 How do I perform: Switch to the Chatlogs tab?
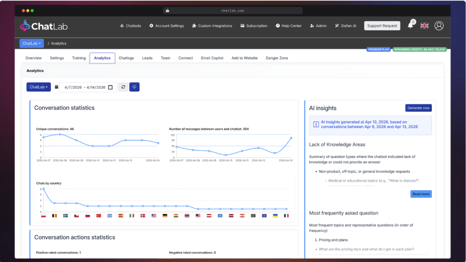[127, 58]
